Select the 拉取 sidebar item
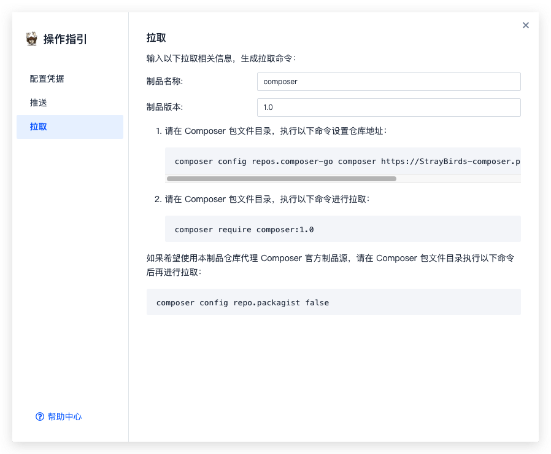 point(70,127)
